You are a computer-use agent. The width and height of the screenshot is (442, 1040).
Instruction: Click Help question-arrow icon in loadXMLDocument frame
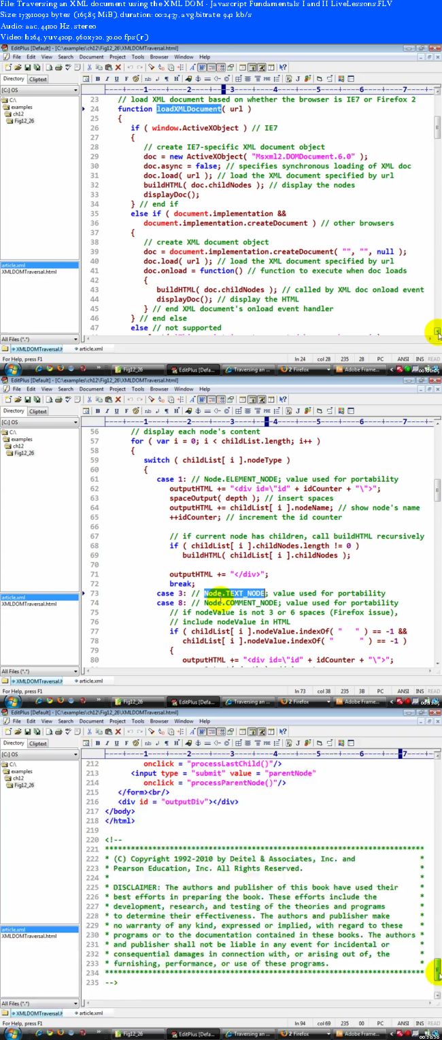pos(282,67)
